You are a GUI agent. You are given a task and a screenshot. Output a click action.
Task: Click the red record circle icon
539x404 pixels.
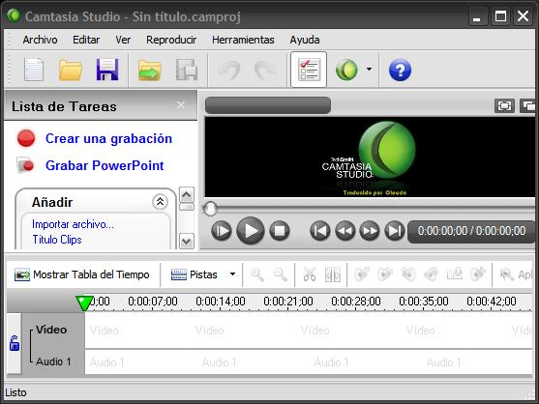coord(26,138)
